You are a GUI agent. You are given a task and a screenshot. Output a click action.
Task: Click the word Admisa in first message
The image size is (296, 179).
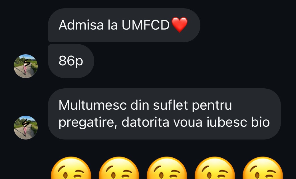pos(81,25)
